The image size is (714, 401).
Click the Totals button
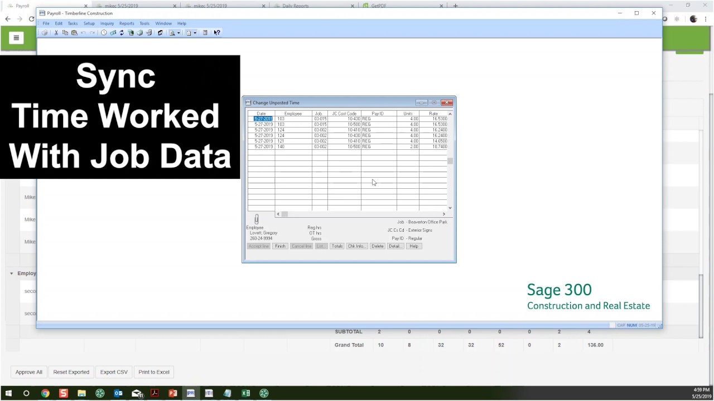[x=337, y=246]
